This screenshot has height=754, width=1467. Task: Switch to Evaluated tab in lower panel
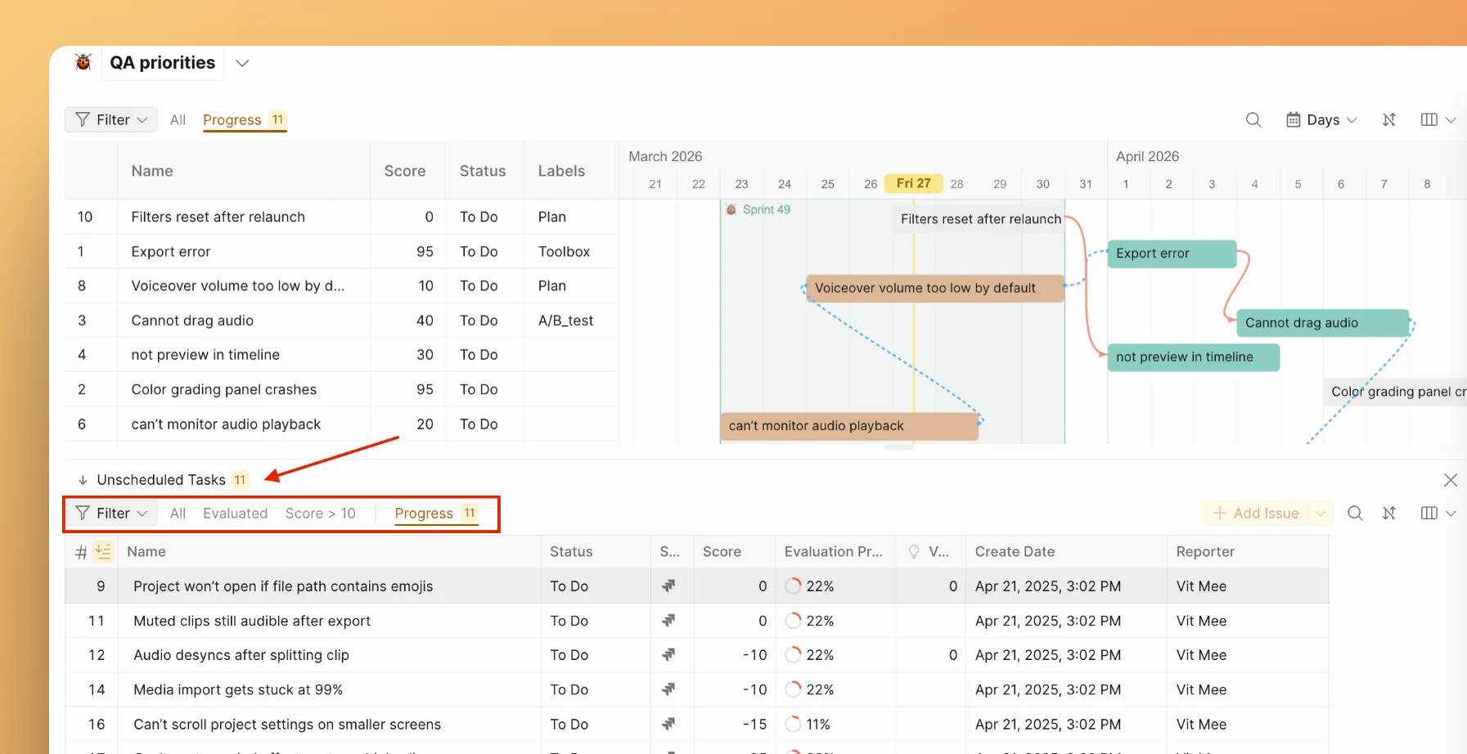pos(235,514)
